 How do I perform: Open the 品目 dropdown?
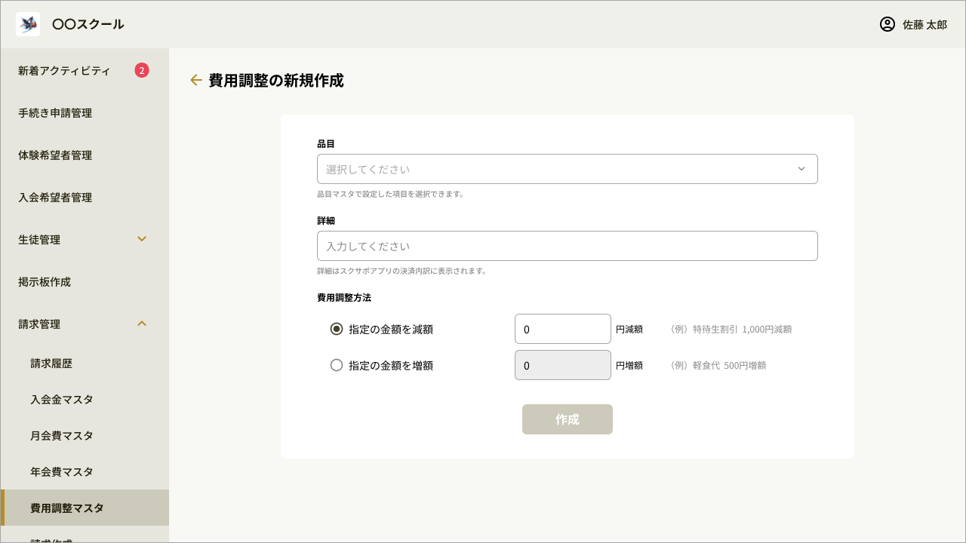[x=568, y=169]
